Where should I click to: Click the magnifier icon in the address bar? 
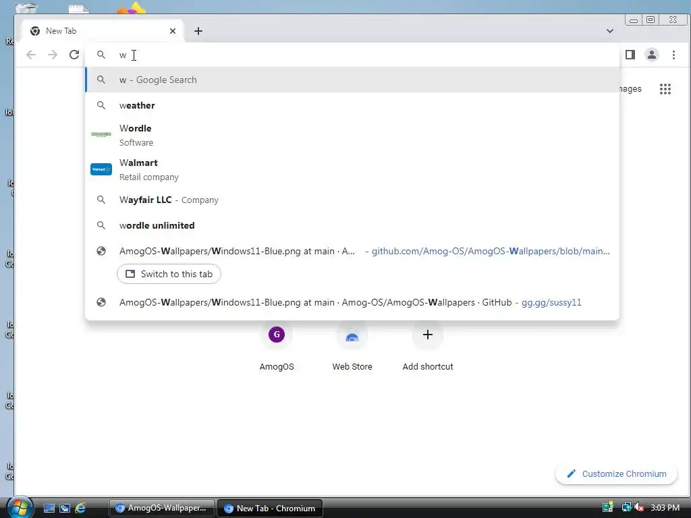101,55
